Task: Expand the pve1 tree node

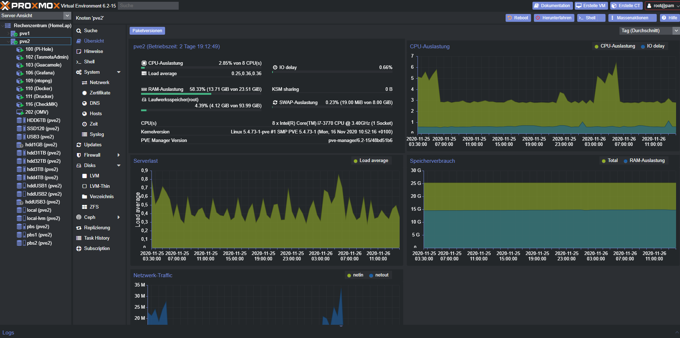Action: point(8,34)
